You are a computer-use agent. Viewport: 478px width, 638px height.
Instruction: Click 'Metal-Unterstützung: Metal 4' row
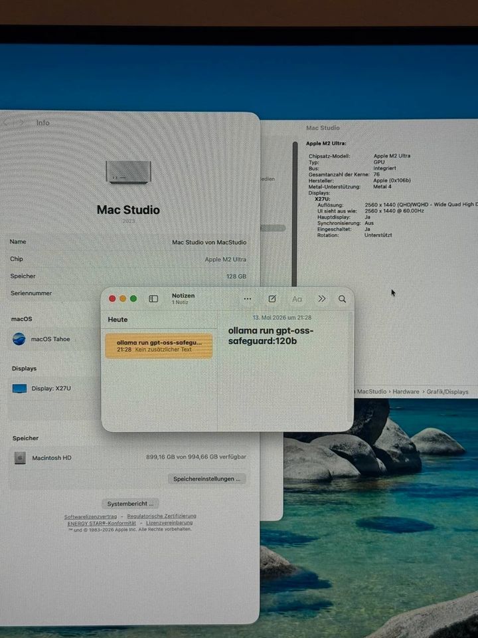tap(350, 187)
